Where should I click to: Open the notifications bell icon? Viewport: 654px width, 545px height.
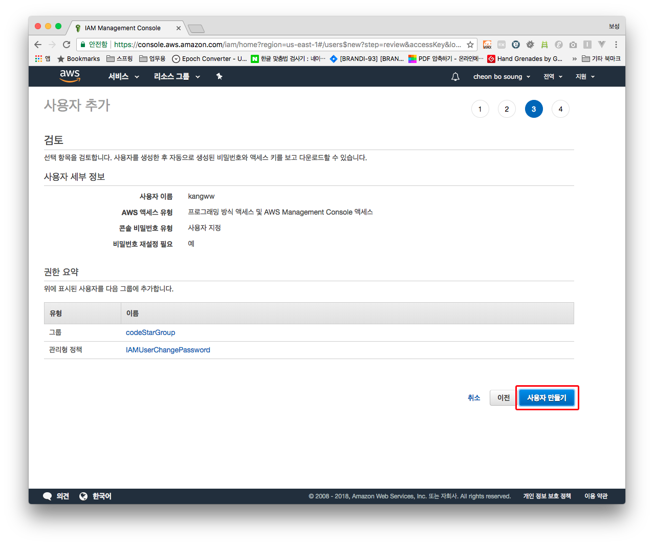455,77
